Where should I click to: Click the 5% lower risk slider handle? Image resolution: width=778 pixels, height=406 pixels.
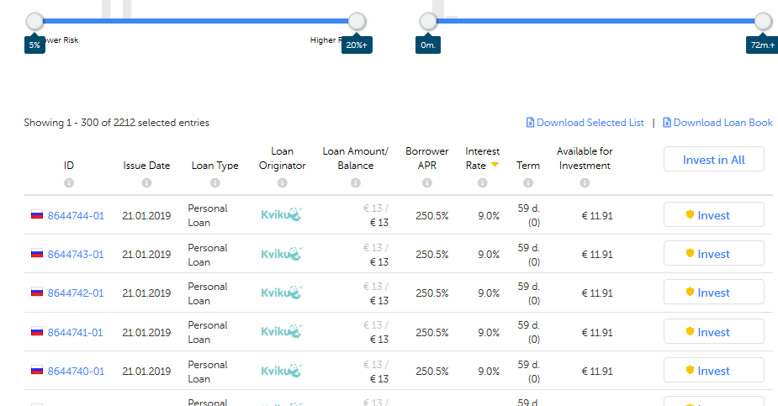click(34, 22)
